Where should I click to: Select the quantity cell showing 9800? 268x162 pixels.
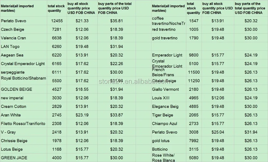click(194, 55)
